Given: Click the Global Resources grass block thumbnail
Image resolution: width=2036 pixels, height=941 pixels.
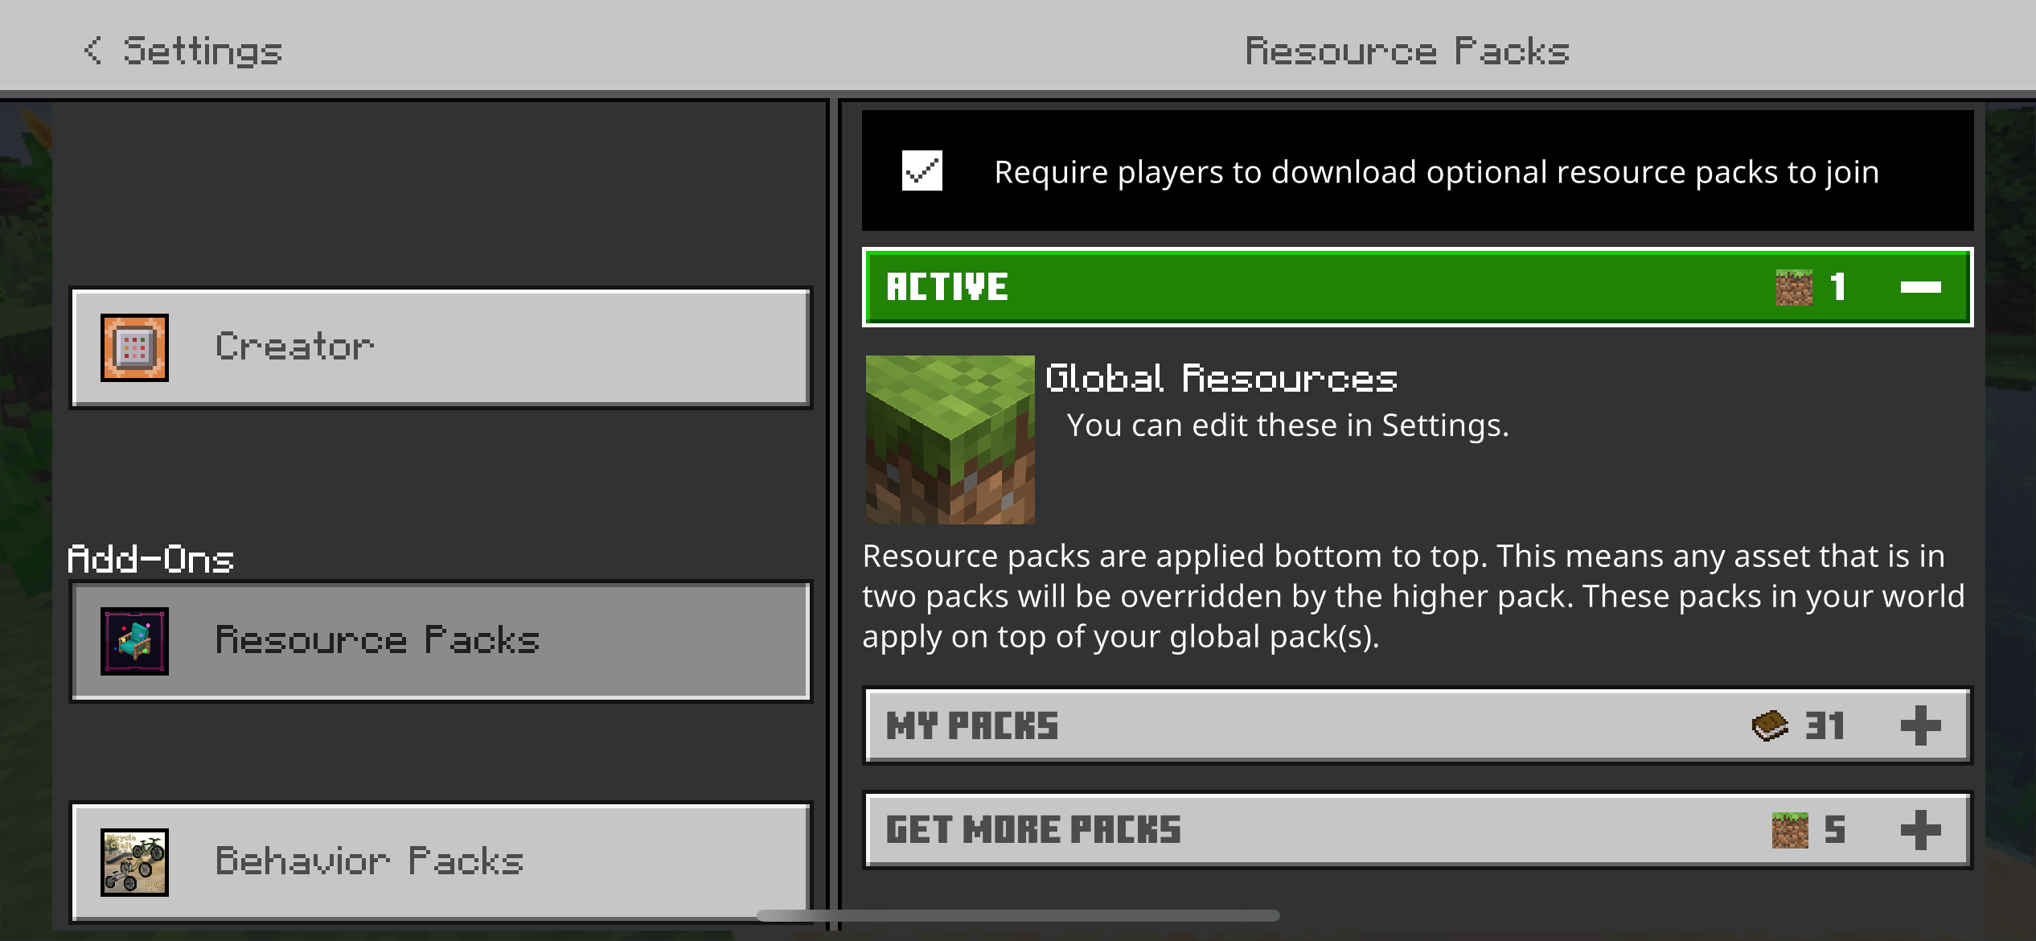Looking at the screenshot, I should coord(950,440).
